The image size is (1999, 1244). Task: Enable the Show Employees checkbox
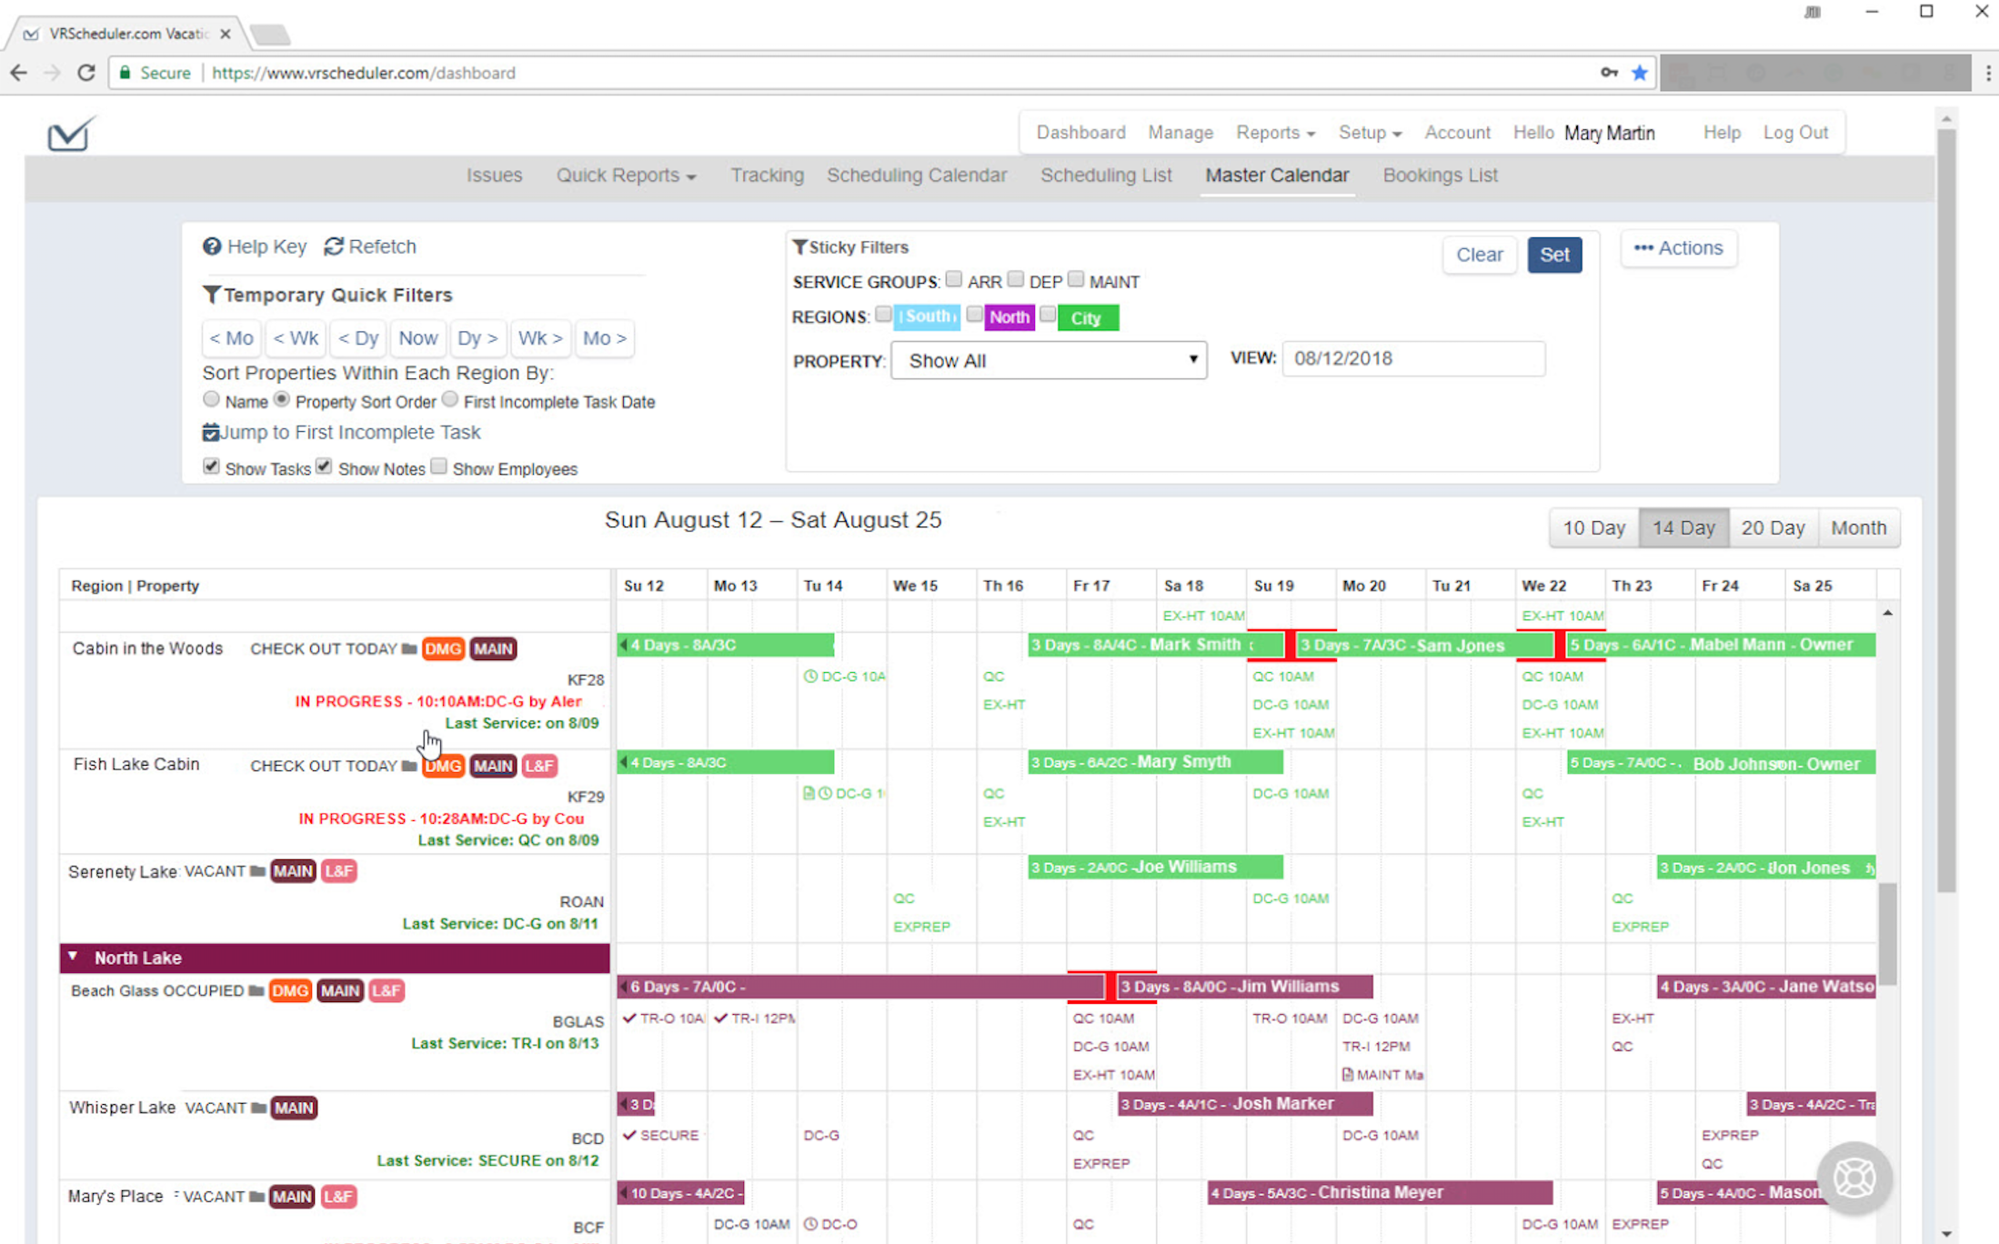tap(439, 466)
